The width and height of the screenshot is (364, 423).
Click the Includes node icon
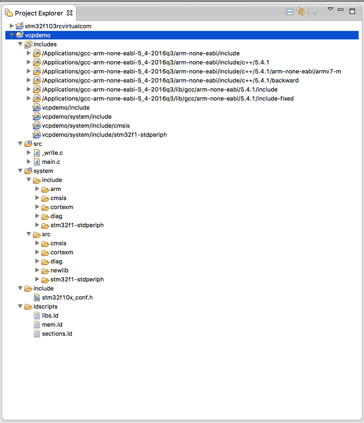click(28, 44)
